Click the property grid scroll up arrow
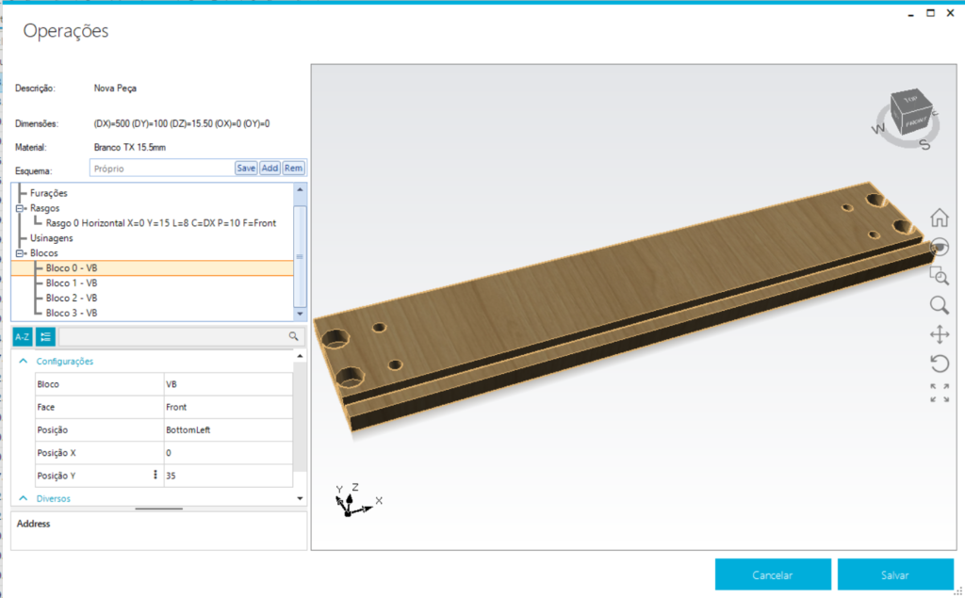The width and height of the screenshot is (965, 598). (x=300, y=356)
